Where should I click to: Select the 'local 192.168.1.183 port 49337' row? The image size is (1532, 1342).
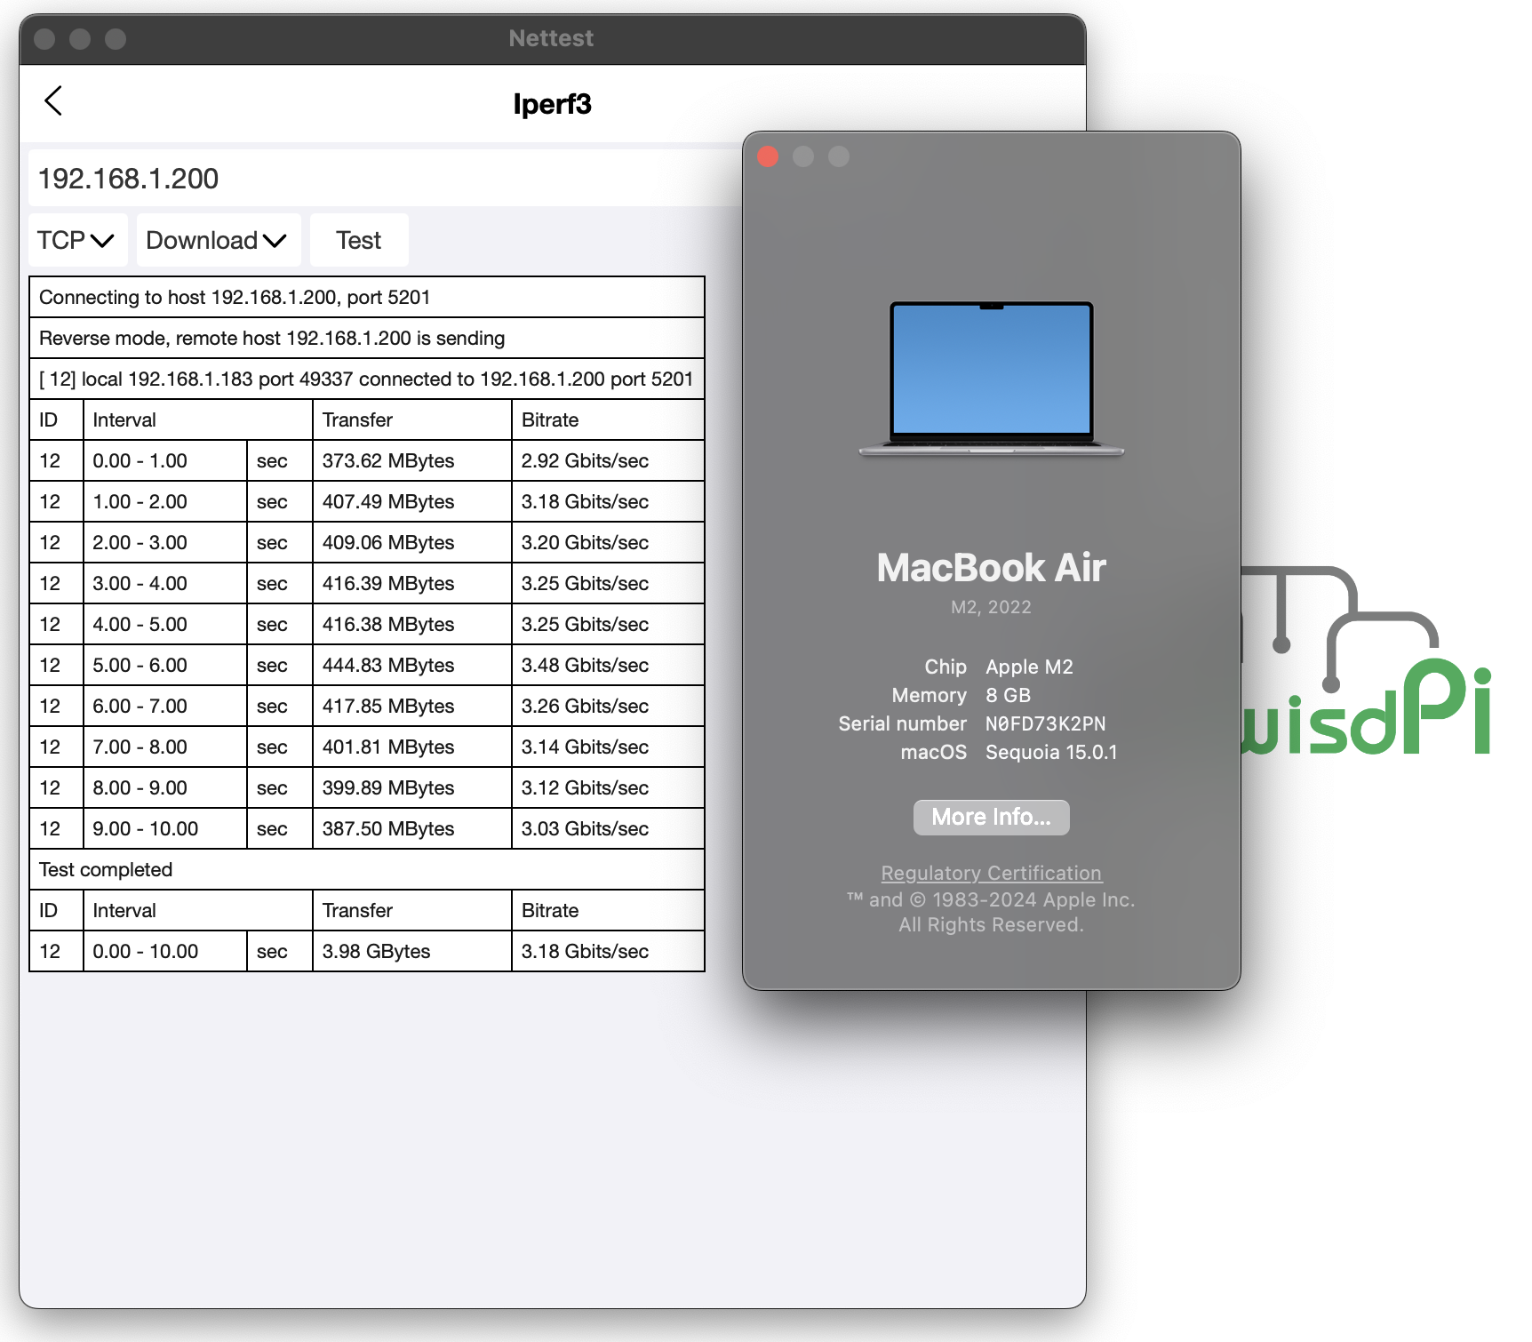click(367, 379)
